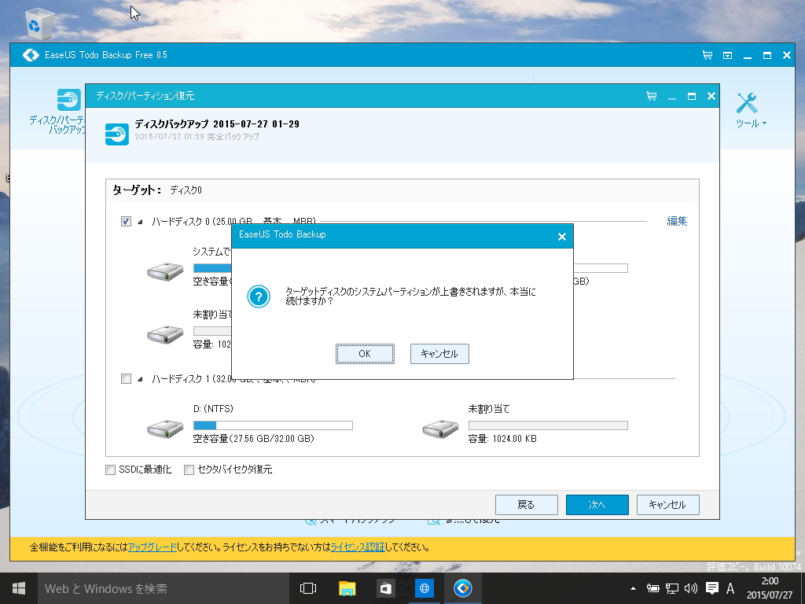This screenshot has width=805, height=604.
Task: Click the wrench tools icon in main window
Action: tap(747, 103)
